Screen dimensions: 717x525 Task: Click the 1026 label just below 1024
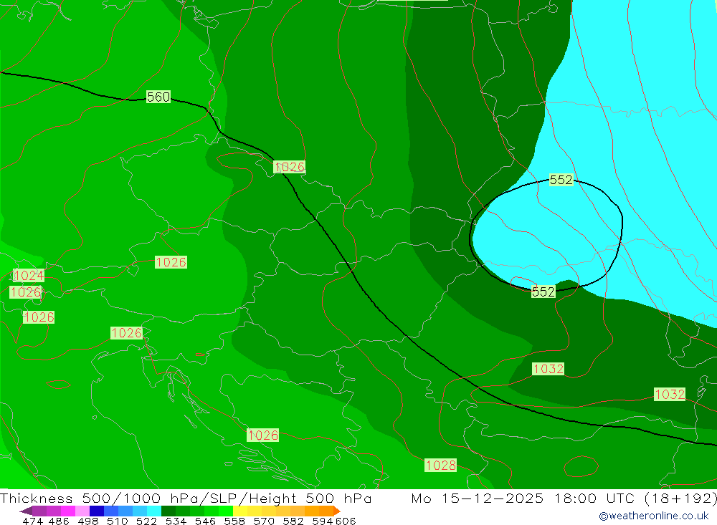click(x=26, y=292)
